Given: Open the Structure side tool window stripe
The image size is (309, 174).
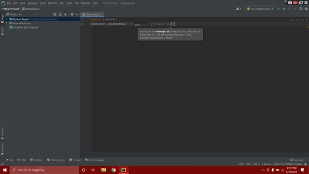Looking at the screenshot, I should coord(2,133).
